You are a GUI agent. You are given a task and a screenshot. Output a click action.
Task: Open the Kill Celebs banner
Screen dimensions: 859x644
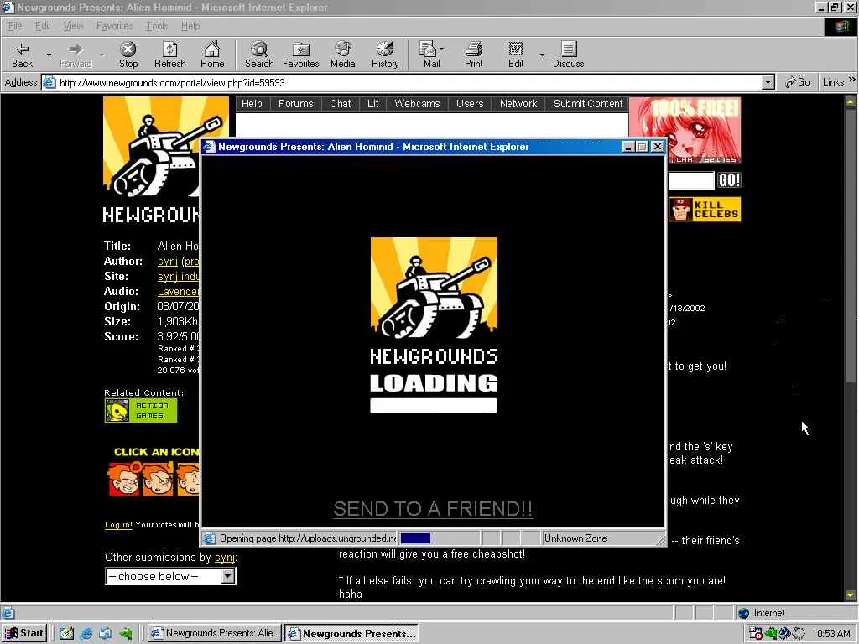coord(705,209)
